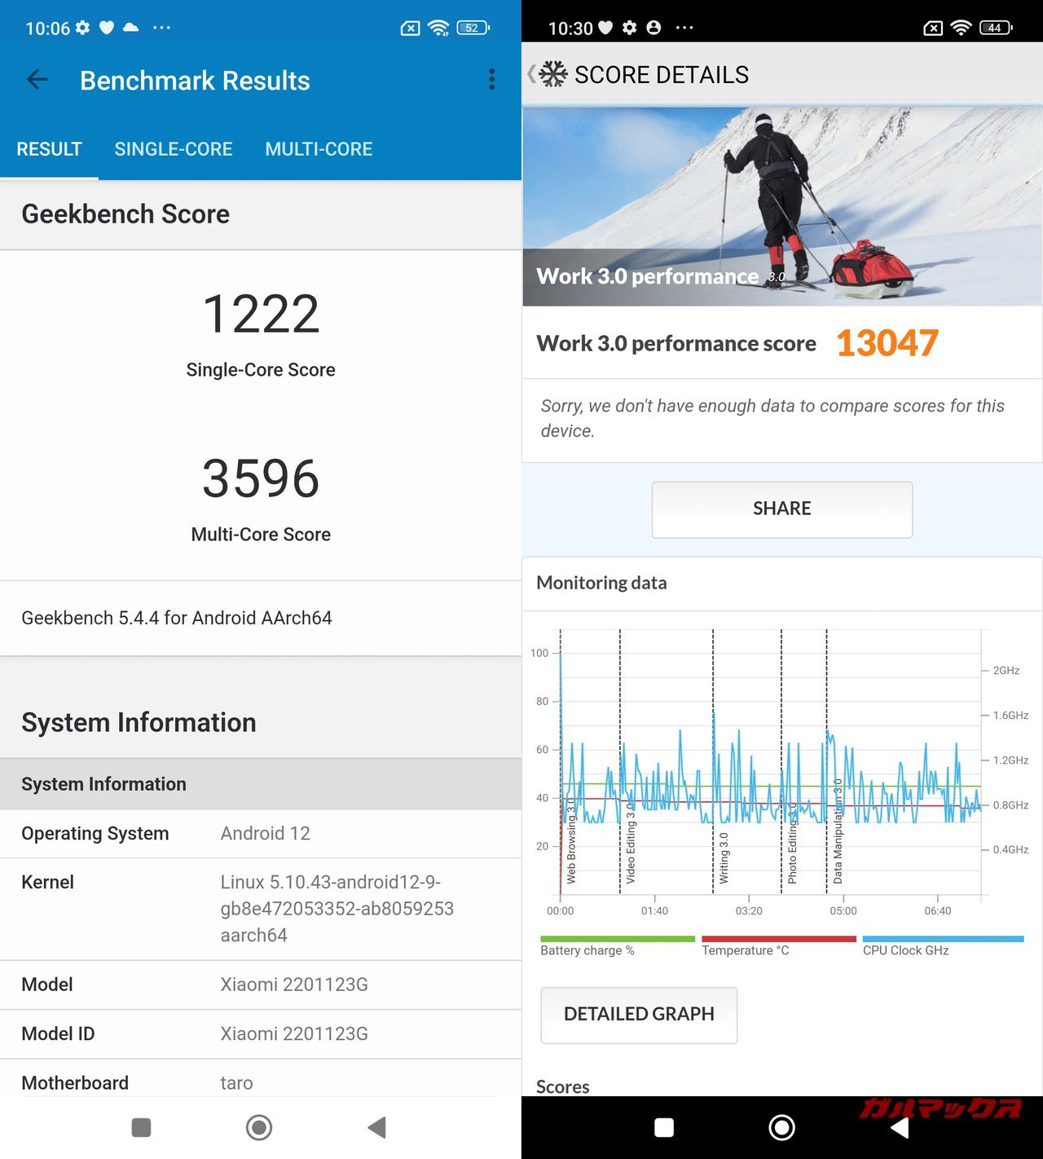Image resolution: width=1043 pixels, height=1159 pixels.
Task: Switch to the MULTI-CORE tab
Action: 319,149
